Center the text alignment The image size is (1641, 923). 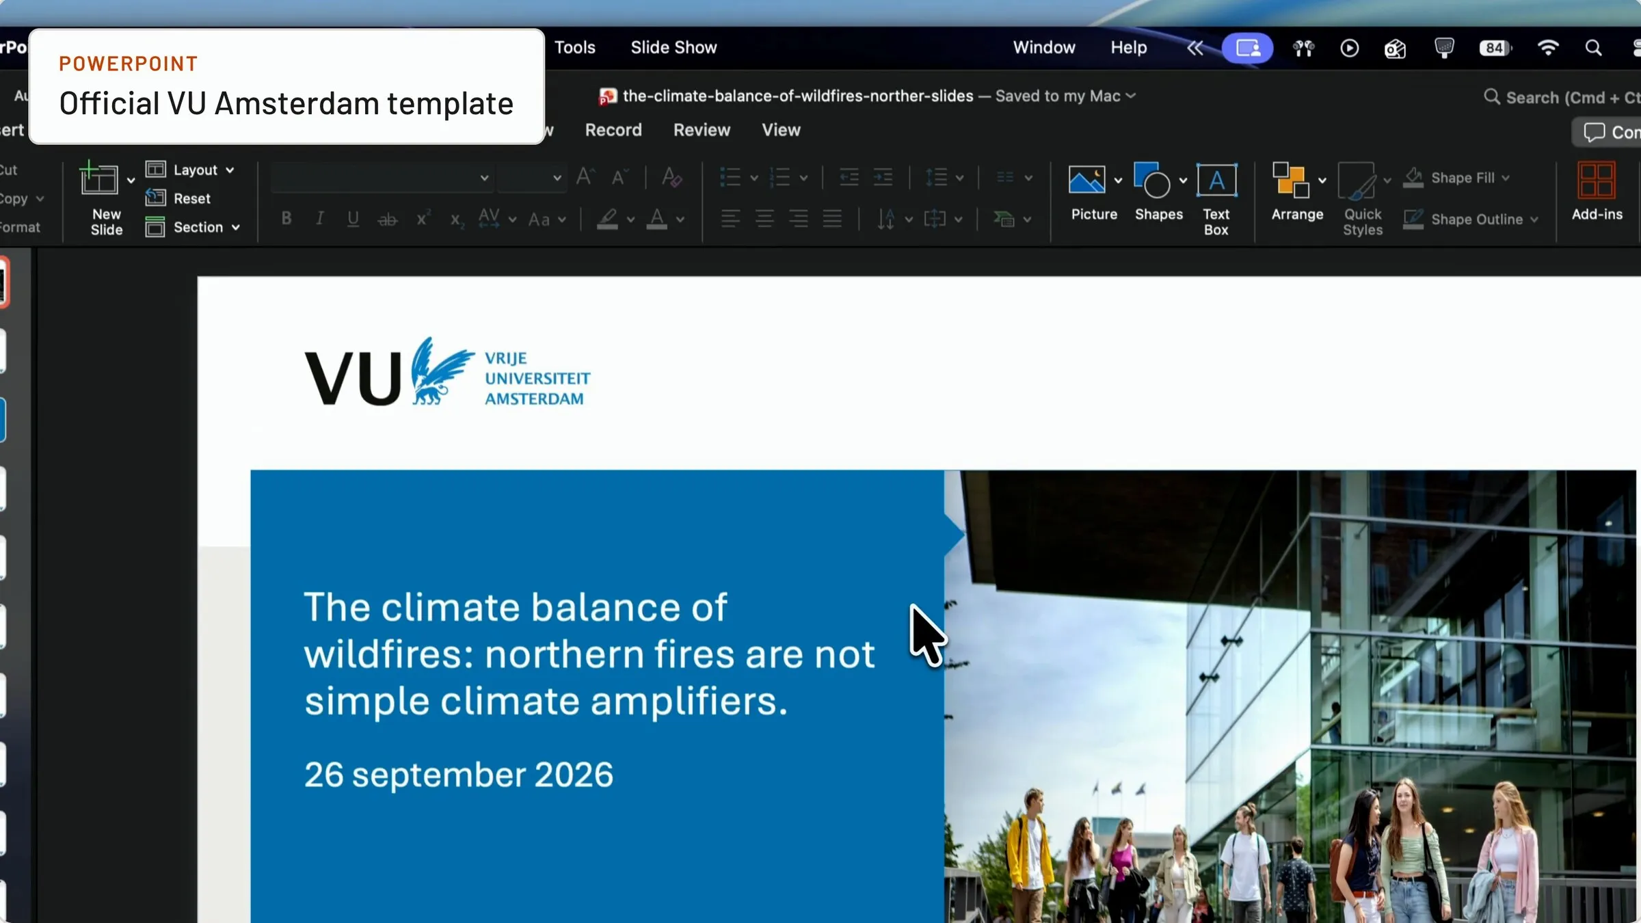click(x=764, y=219)
